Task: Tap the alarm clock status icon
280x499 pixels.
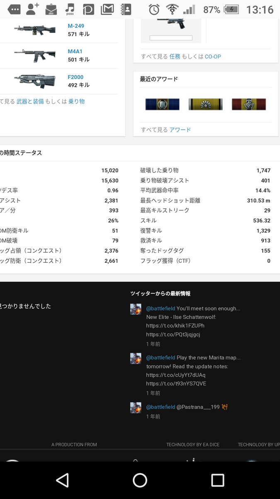Action: pyautogui.click(x=154, y=10)
